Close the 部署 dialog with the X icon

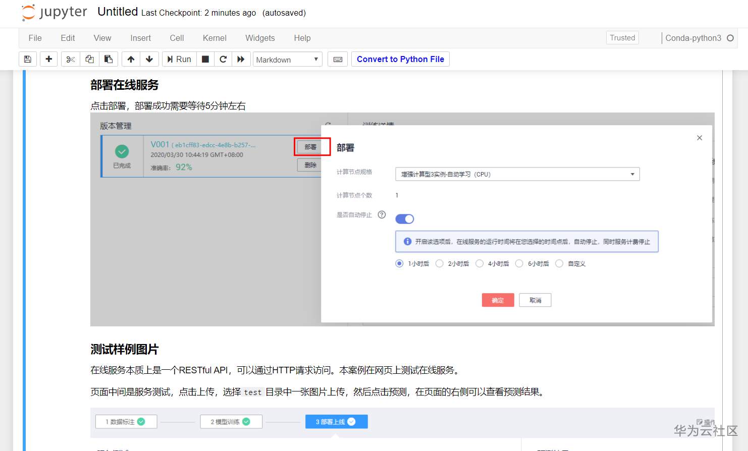700,138
